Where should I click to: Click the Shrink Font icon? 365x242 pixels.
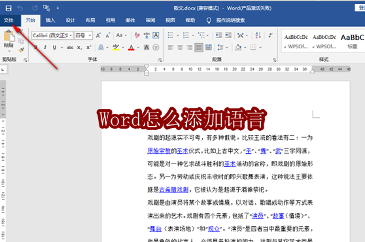pyautogui.click(x=107, y=35)
